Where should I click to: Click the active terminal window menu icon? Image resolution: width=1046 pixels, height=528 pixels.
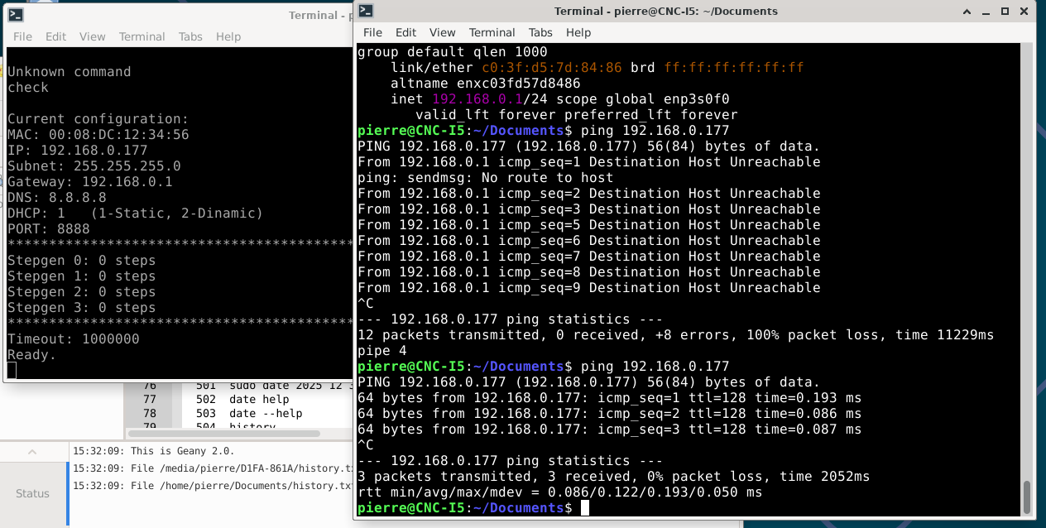(366, 12)
